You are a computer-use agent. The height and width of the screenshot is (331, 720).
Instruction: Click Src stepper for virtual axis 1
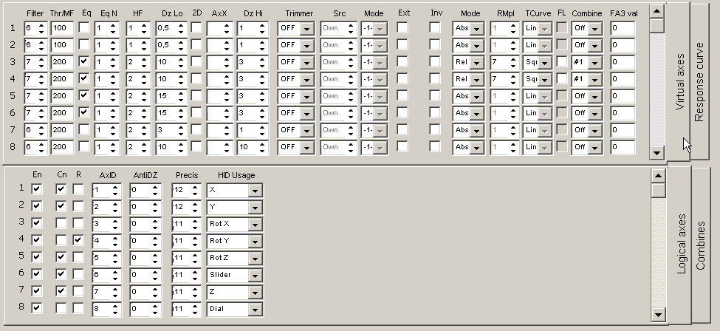tap(352, 29)
